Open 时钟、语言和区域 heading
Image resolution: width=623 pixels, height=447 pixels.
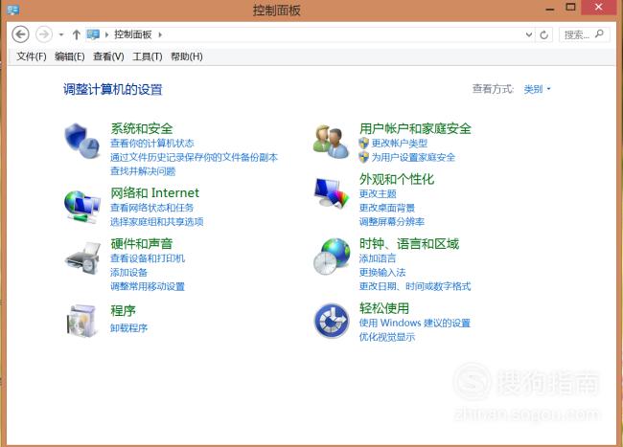[x=409, y=243]
